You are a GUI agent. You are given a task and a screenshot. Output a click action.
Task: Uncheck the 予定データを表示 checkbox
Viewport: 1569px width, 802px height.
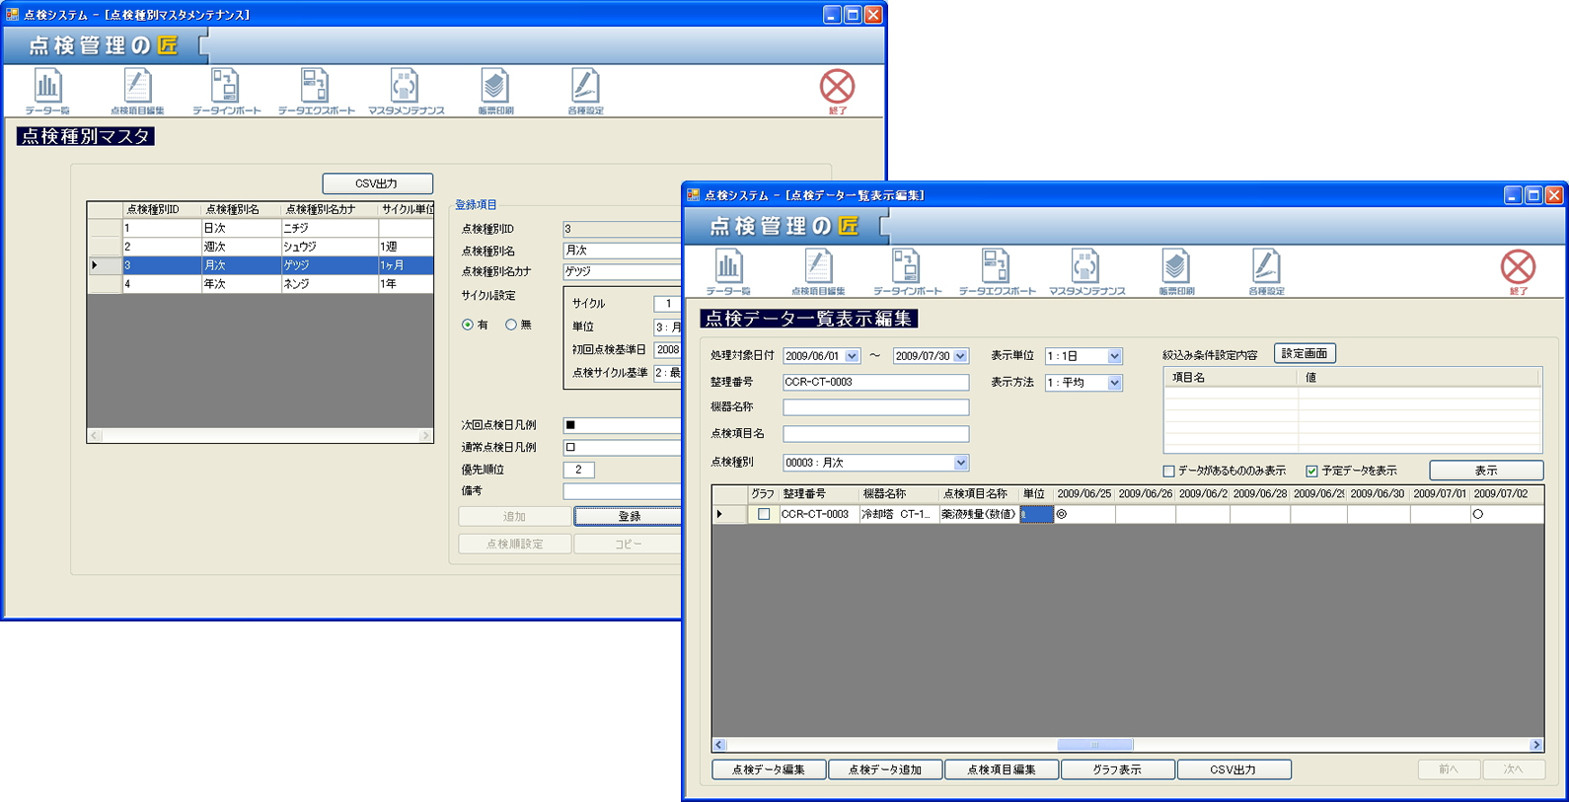point(1311,472)
